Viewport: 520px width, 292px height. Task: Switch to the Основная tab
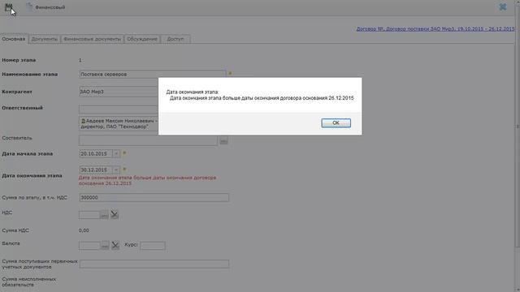[x=14, y=39]
